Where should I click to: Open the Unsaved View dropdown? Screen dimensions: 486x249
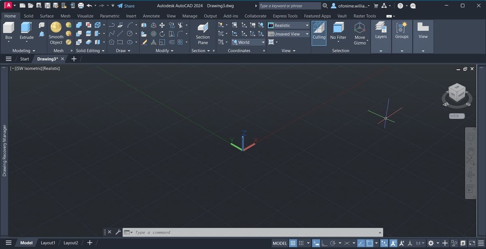[288, 34]
